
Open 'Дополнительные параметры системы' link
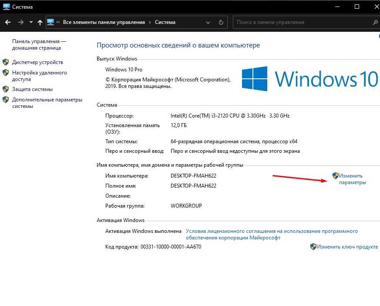pyautogui.click(x=47, y=103)
